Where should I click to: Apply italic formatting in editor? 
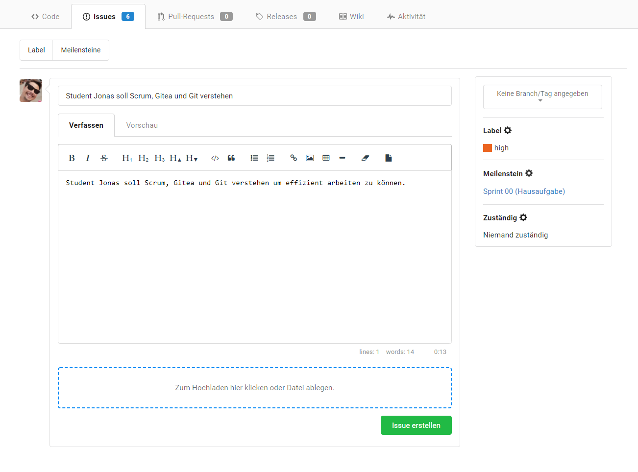click(x=88, y=158)
